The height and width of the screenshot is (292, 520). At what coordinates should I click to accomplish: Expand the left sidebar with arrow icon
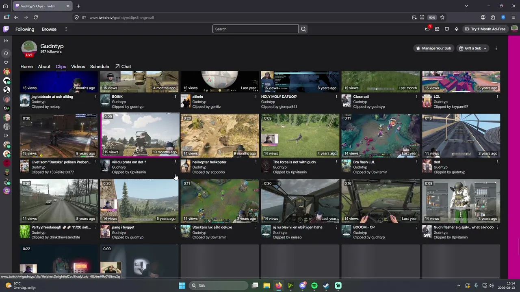point(6,41)
